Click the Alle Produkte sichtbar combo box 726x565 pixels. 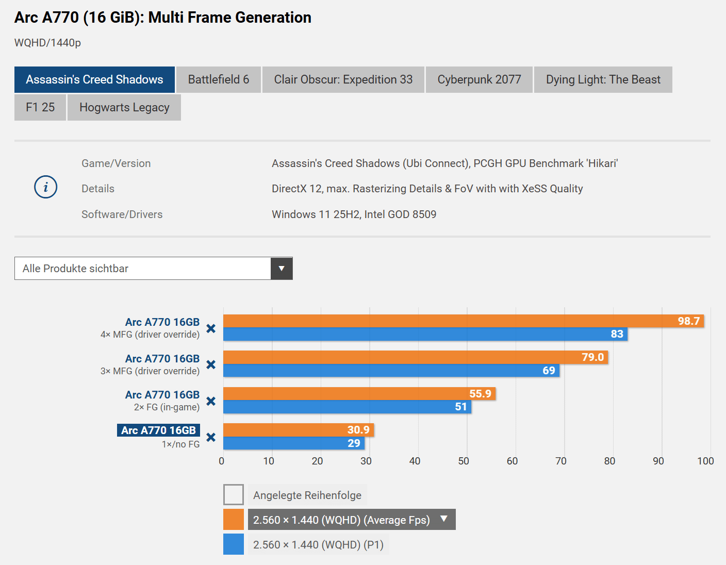point(154,269)
